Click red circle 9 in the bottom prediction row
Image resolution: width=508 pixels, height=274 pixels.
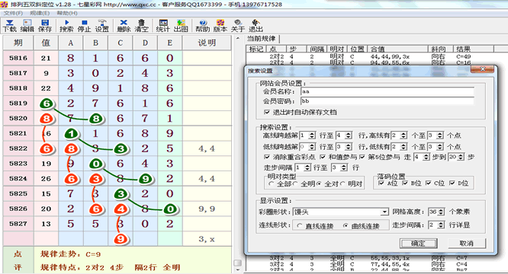coord(121,239)
